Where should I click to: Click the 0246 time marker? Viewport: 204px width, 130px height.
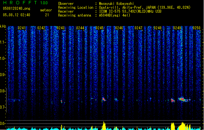click(x=119, y=28)
